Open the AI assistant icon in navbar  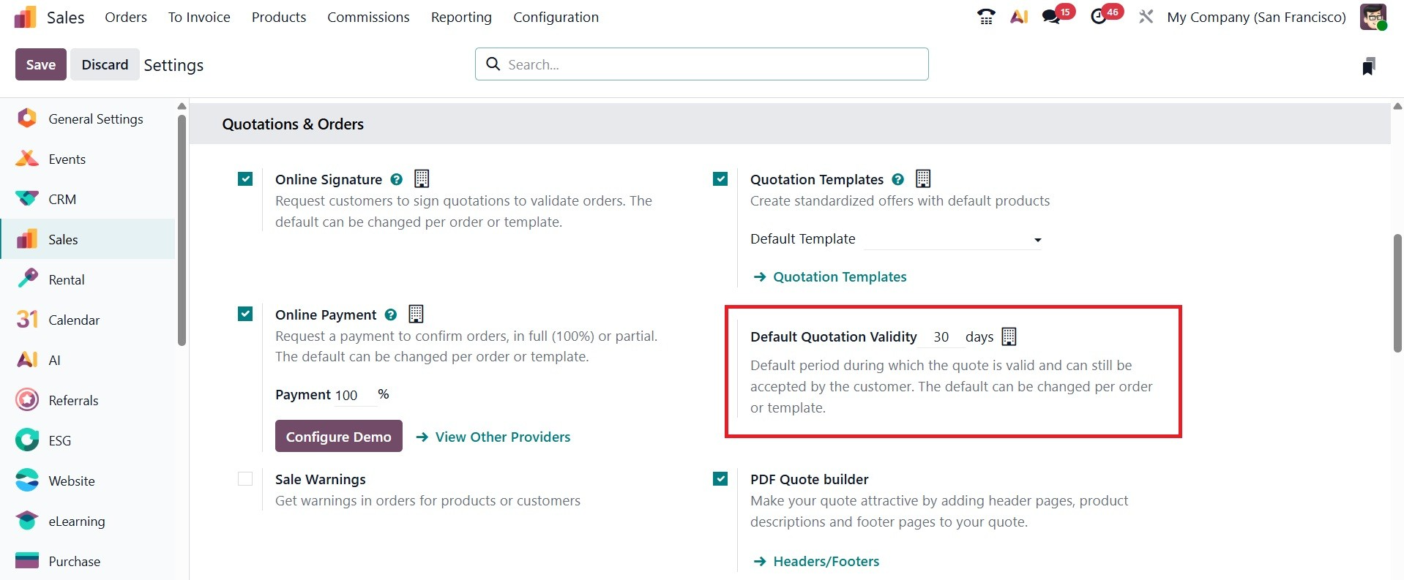[x=1019, y=17]
